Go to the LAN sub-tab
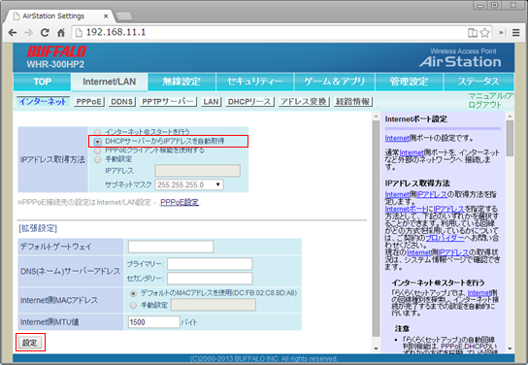The image size is (528, 365). tap(212, 101)
